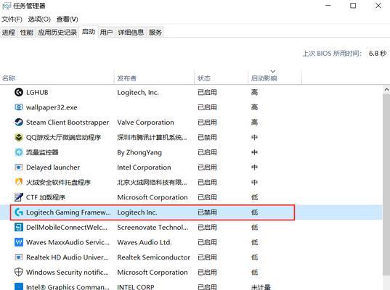The image size is (390, 290).
Task: Click the CTF 加载程序 icon
Action: click(x=19, y=197)
